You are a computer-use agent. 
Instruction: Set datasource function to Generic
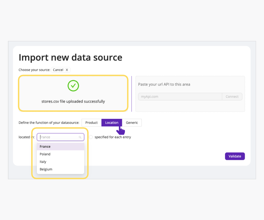point(132,123)
